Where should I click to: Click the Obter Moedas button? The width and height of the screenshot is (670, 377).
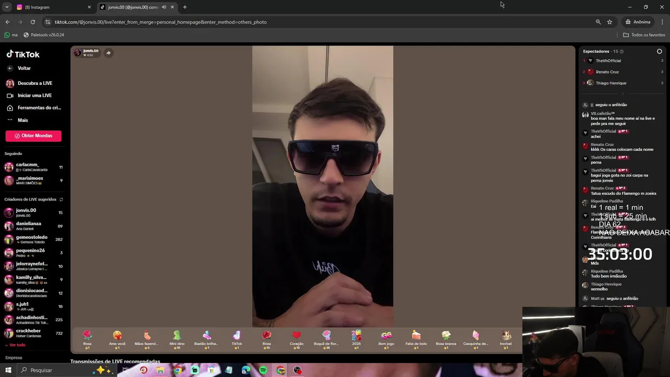tap(33, 136)
